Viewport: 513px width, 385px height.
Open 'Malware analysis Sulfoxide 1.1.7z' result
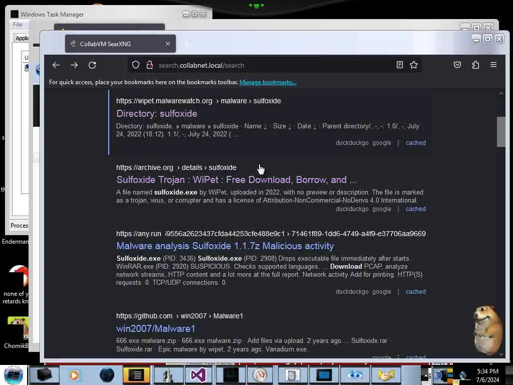(x=225, y=246)
